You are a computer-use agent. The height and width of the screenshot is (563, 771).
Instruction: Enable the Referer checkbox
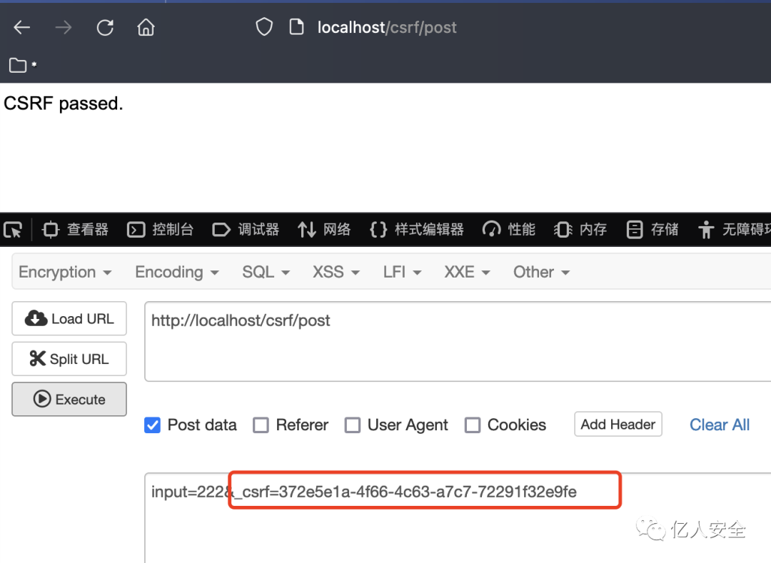tap(261, 425)
